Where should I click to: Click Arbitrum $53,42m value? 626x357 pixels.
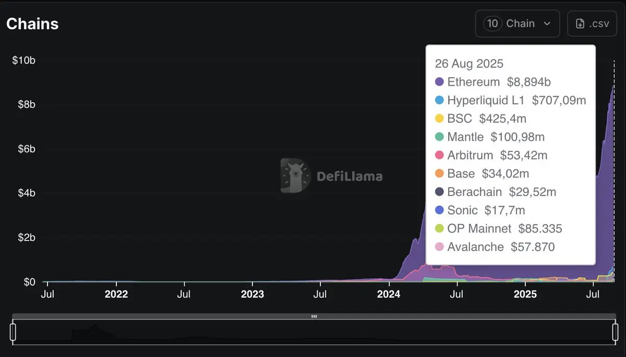pos(523,155)
